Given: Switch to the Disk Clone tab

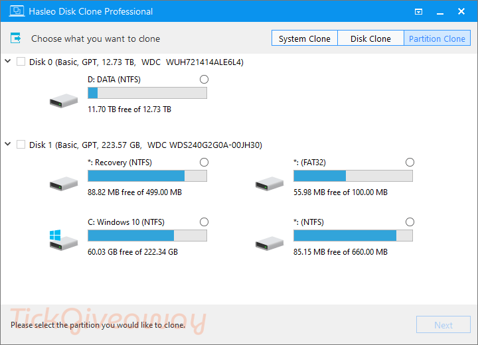Looking at the screenshot, I should click(370, 38).
